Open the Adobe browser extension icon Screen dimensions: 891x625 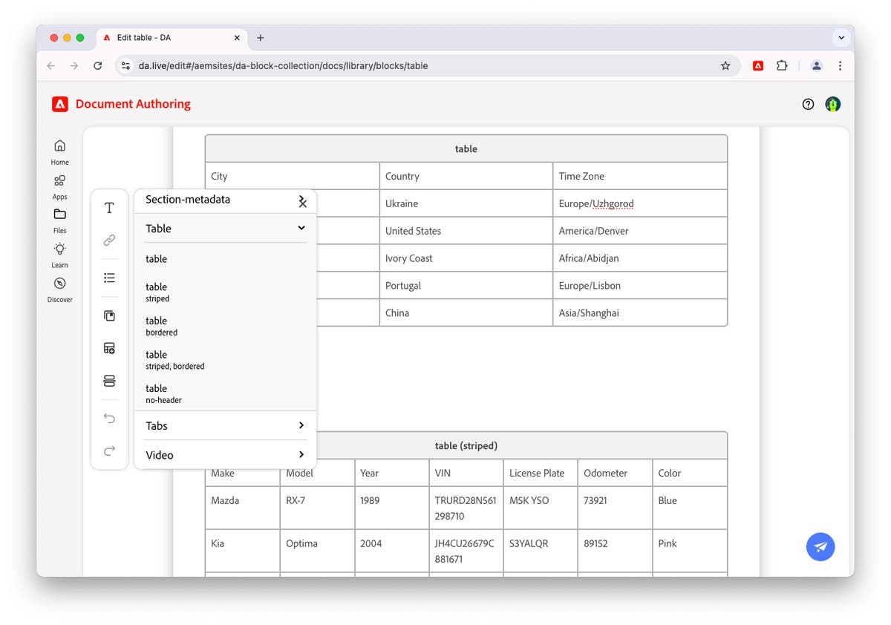pyautogui.click(x=758, y=65)
